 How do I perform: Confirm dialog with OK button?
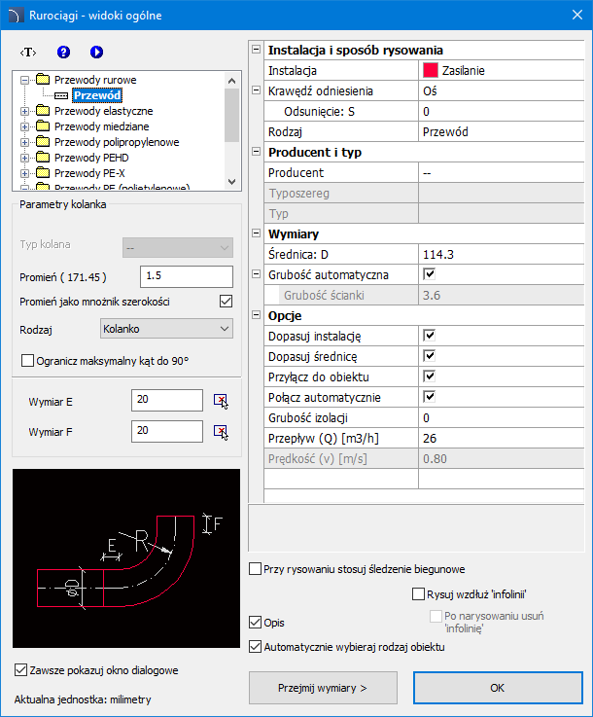pos(497,688)
